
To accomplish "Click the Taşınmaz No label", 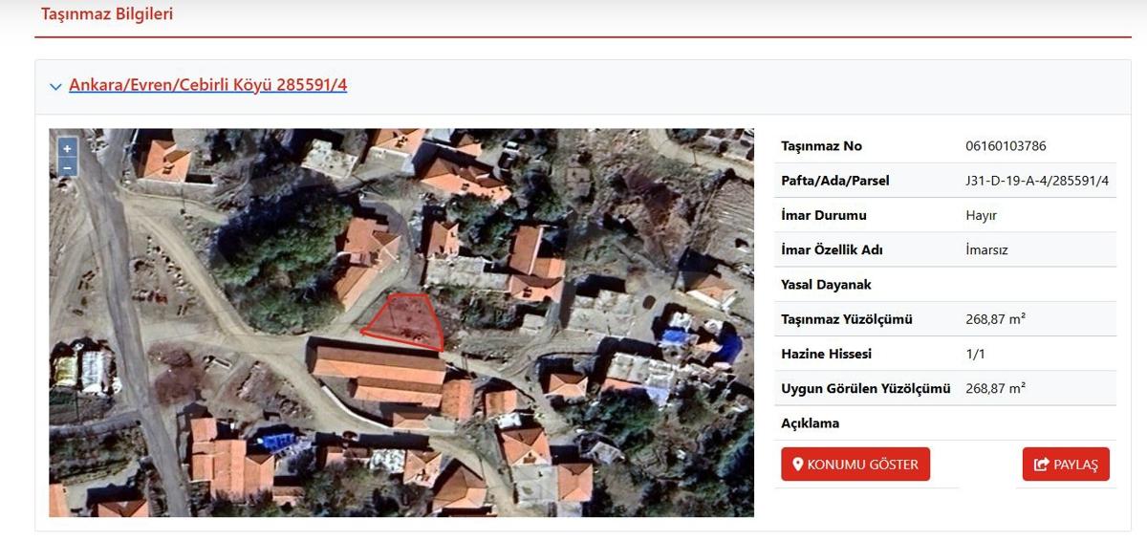I will point(821,146).
